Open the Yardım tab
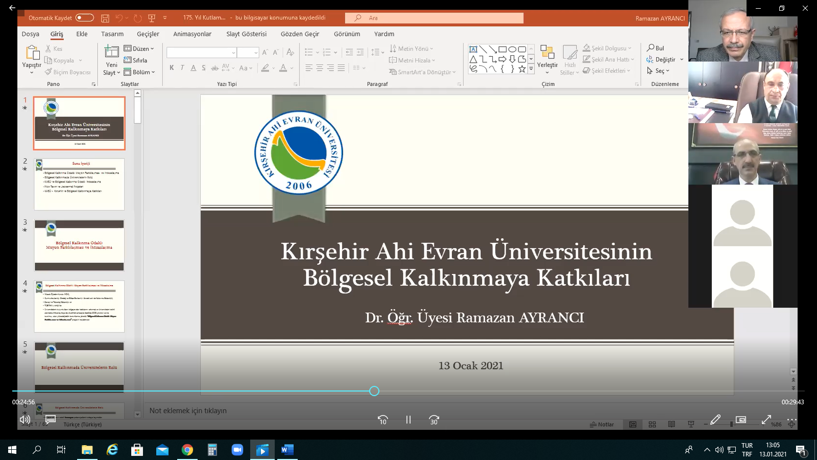 (x=384, y=34)
